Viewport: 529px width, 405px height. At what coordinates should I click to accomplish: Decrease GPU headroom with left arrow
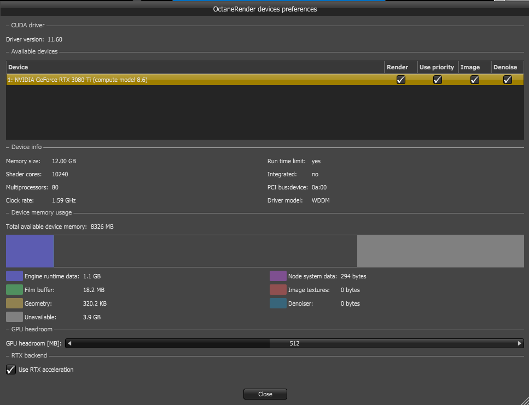point(69,343)
